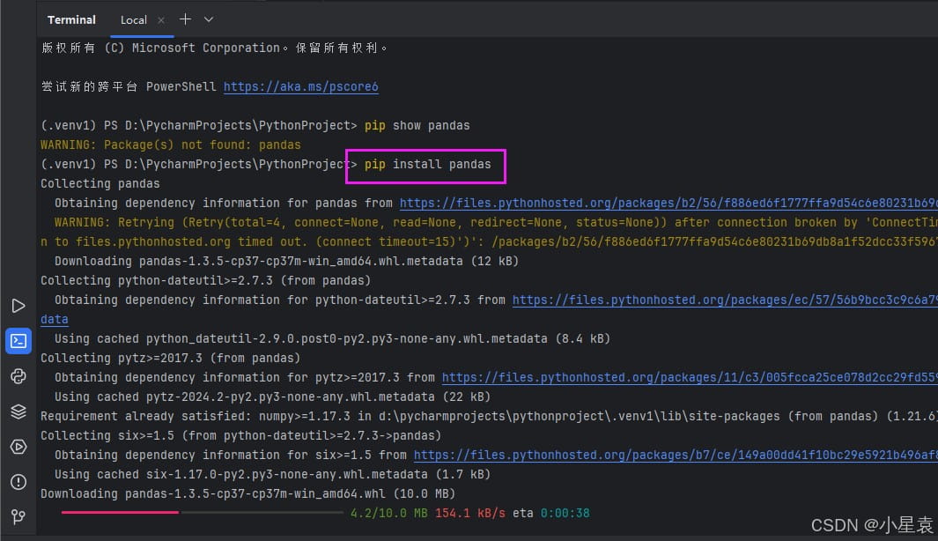Click the six package download link
Screen dimensions: 938x541
[x=675, y=456]
